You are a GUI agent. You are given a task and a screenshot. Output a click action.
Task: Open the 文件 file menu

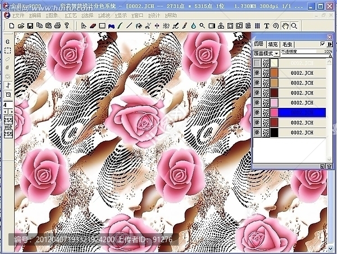tap(18, 16)
